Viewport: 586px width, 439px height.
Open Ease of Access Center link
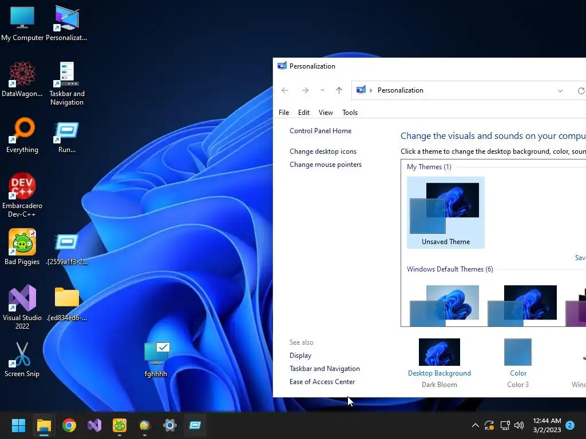point(322,381)
